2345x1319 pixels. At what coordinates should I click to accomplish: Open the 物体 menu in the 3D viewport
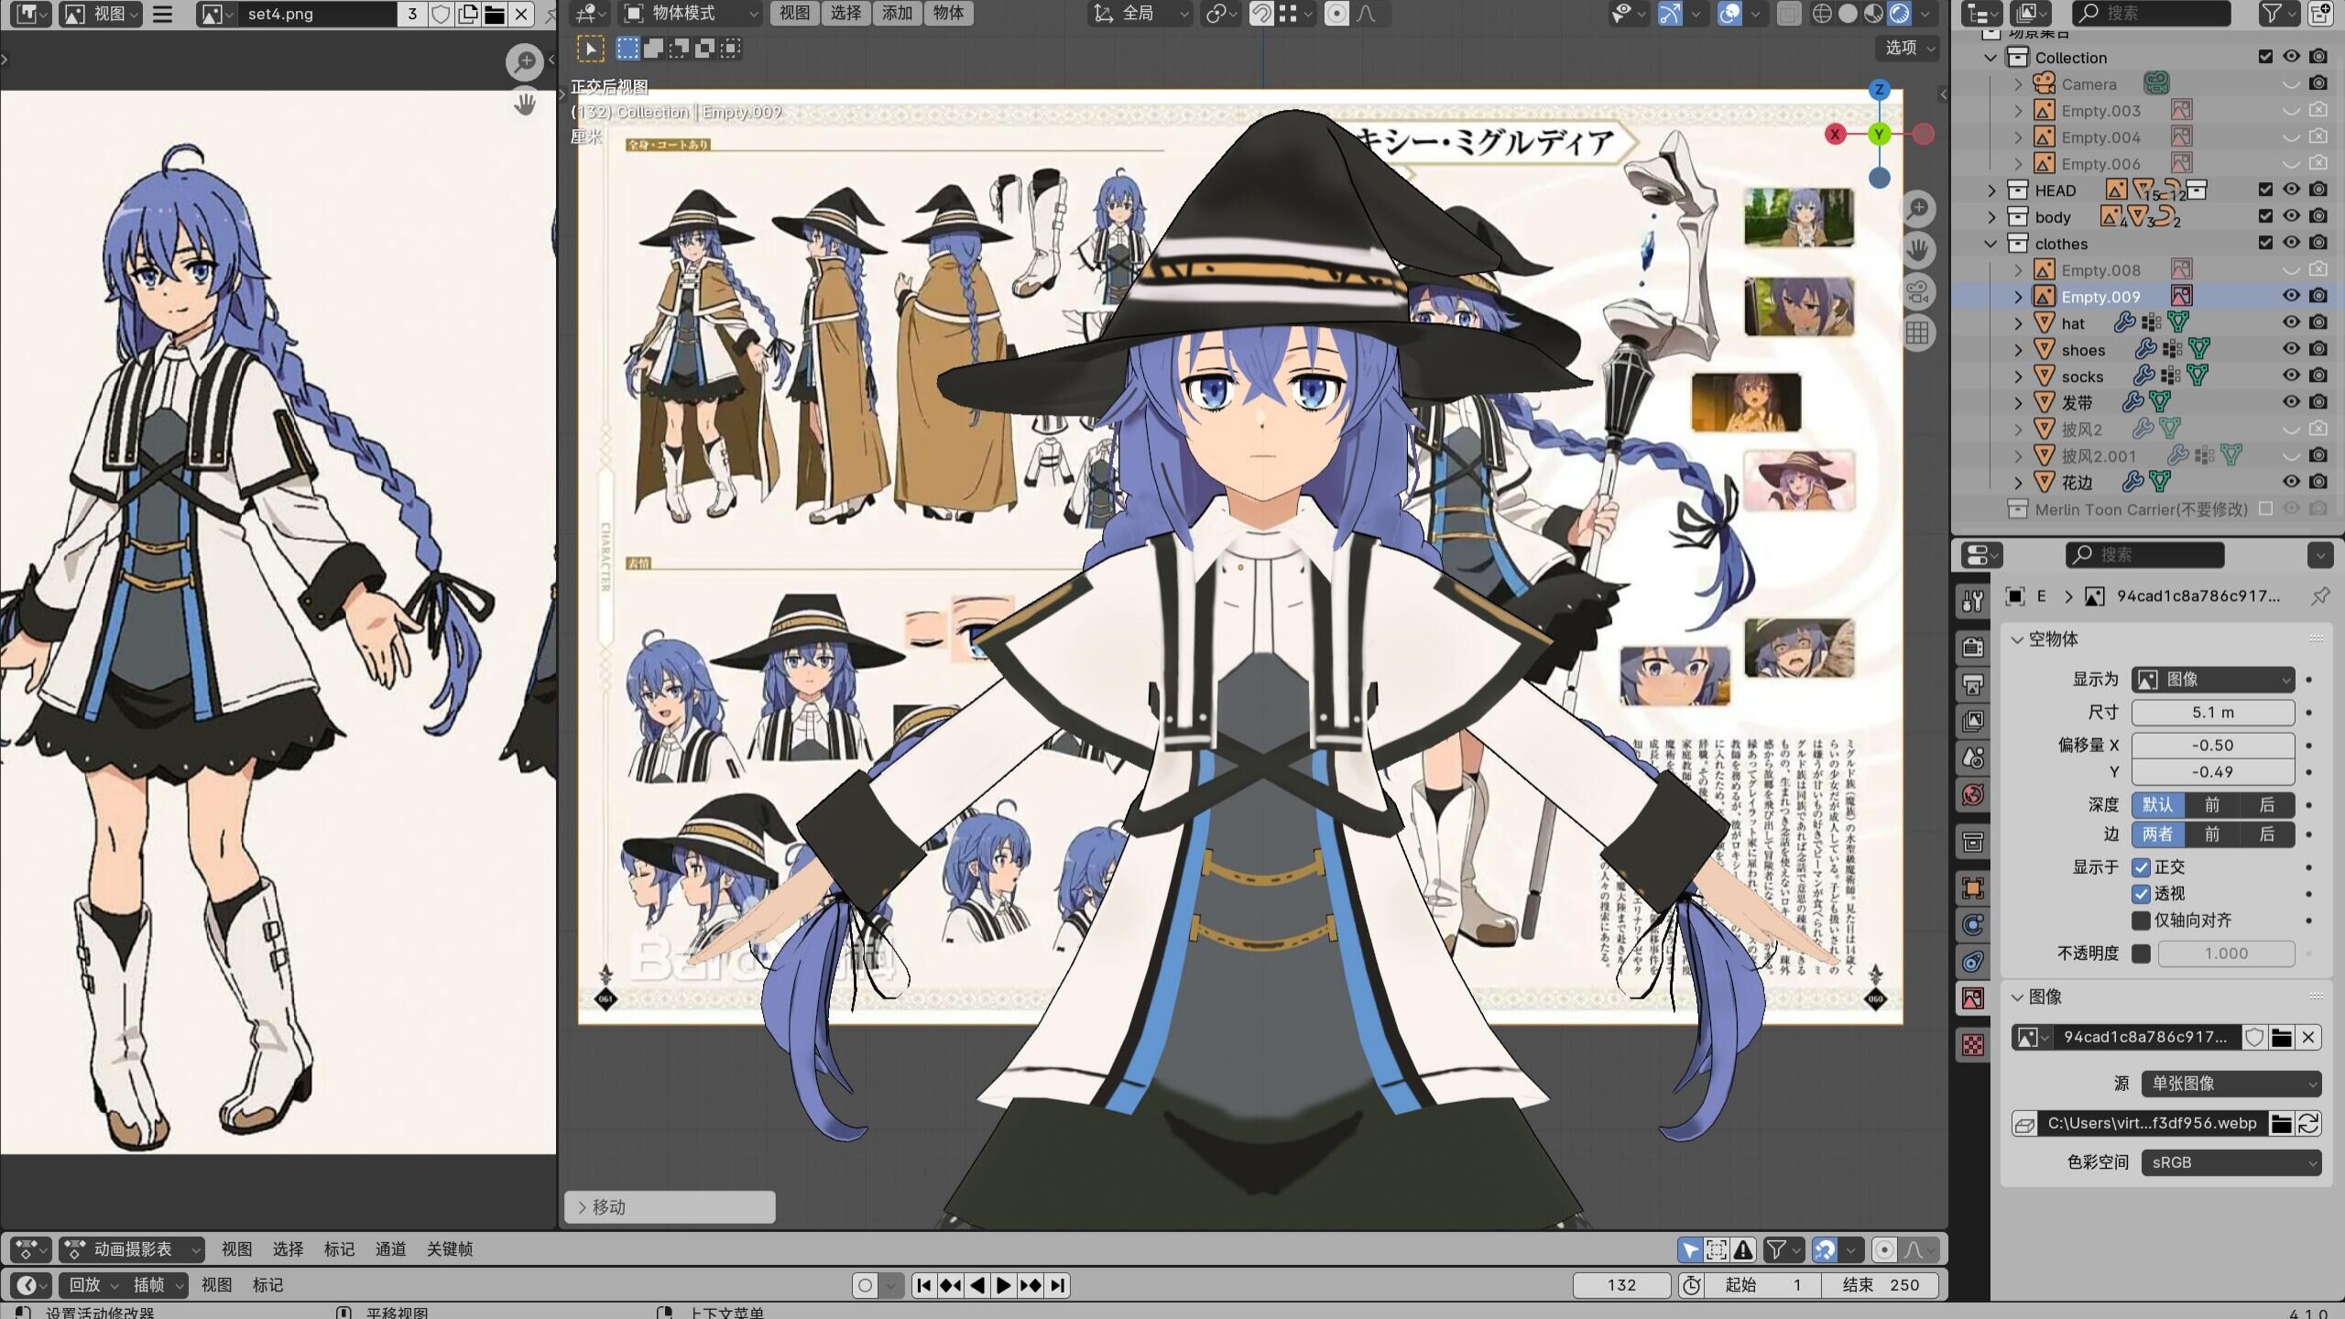[948, 14]
